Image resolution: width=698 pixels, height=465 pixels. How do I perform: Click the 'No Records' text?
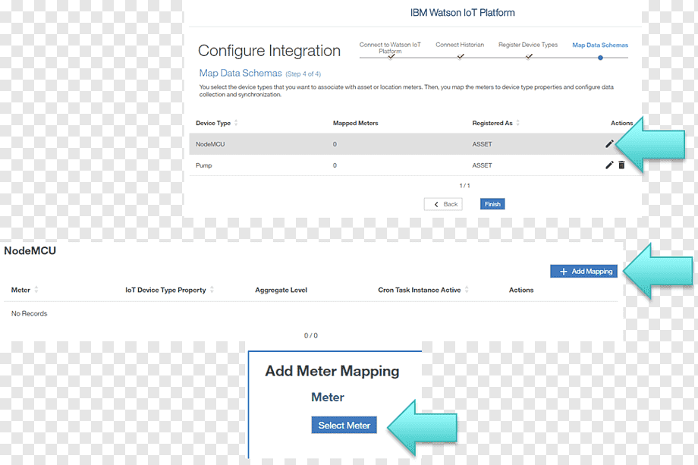point(29,314)
